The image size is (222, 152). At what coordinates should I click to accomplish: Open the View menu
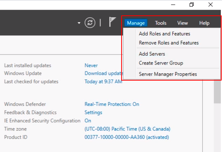point(183,23)
